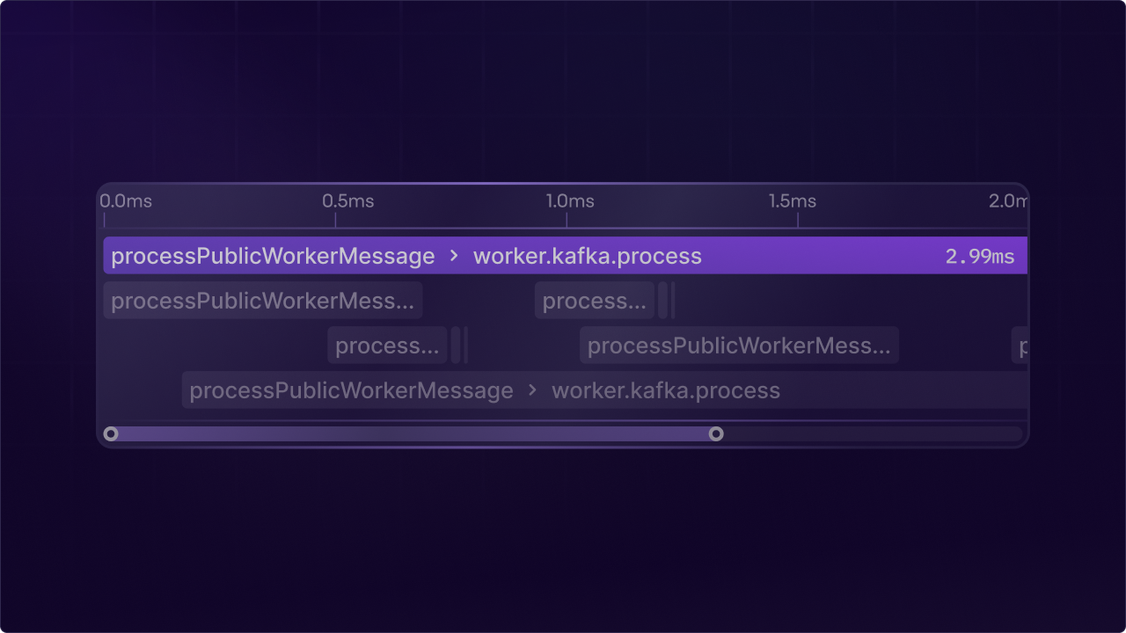Click the left circular minimap handle
Screen dimensions: 1126x633
pos(111,433)
